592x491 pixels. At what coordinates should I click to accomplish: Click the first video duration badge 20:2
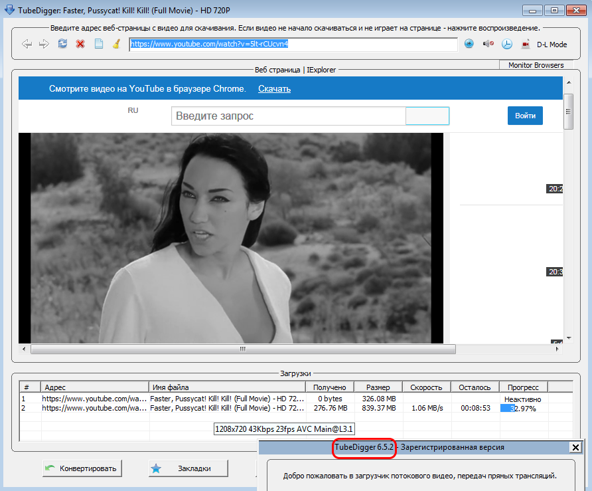tap(555, 189)
